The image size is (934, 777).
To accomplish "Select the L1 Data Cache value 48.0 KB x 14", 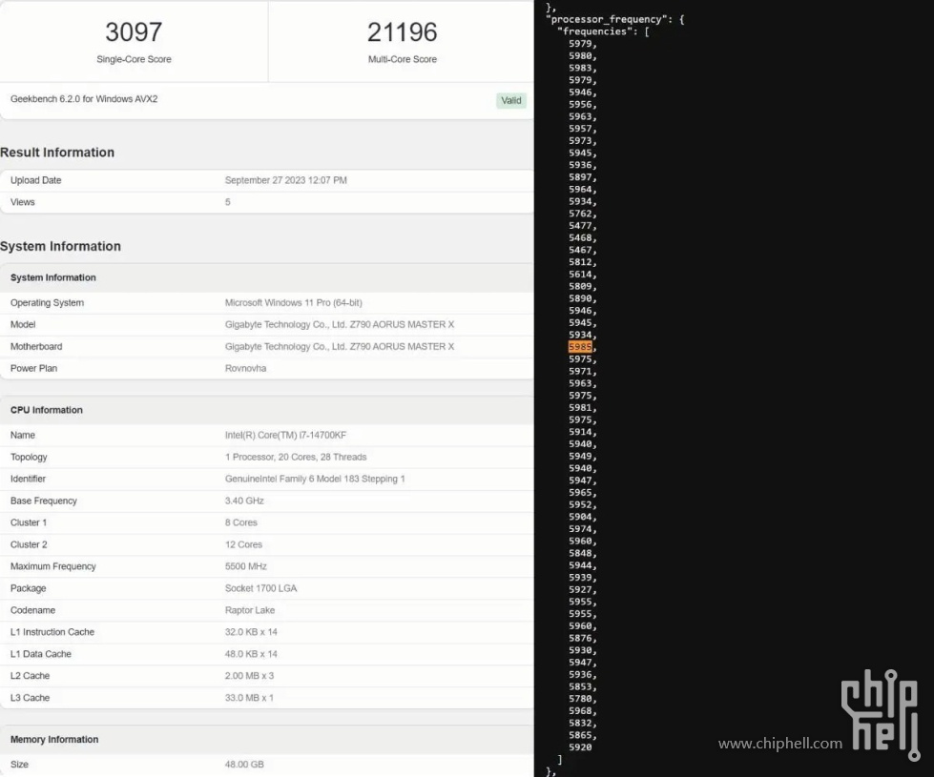I will coord(251,654).
